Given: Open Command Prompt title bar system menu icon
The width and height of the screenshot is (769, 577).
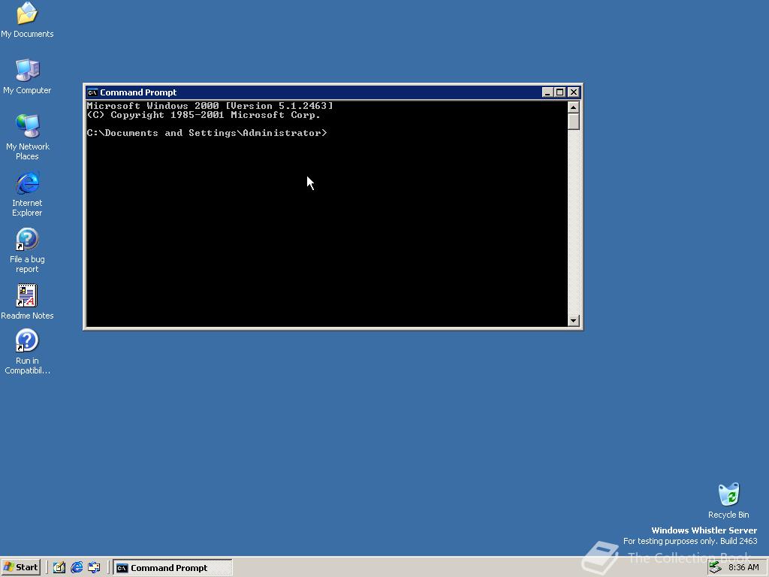Looking at the screenshot, I should pyautogui.click(x=92, y=92).
